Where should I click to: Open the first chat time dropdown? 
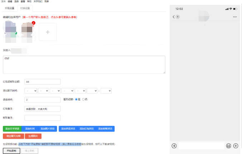31,91
